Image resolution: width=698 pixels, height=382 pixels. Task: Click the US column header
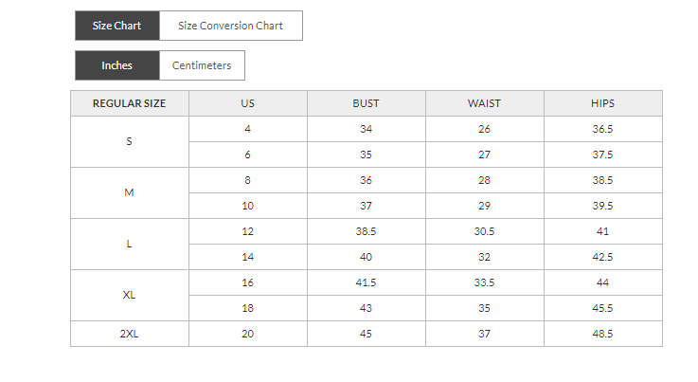tap(248, 103)
